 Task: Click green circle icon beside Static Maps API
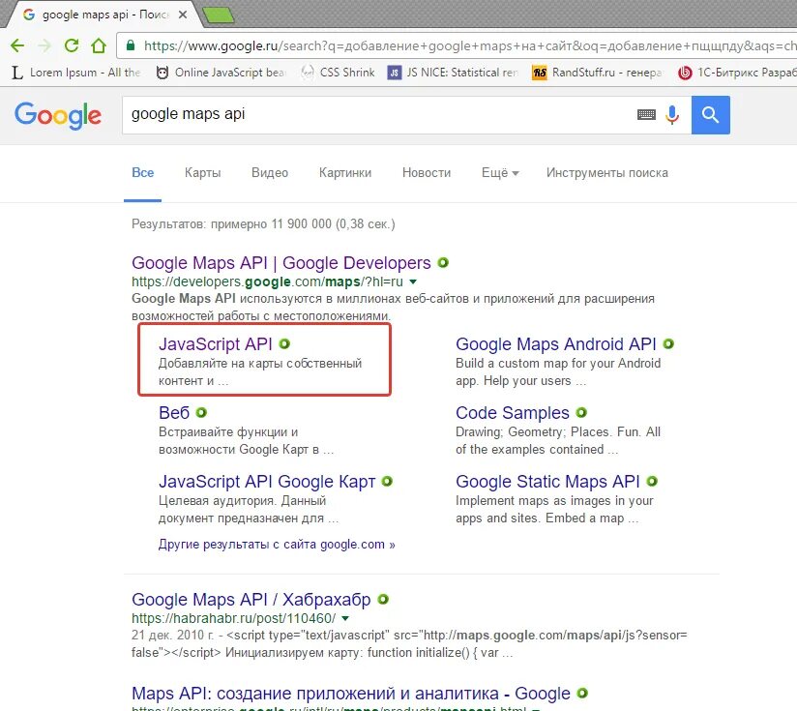(652, 482)
